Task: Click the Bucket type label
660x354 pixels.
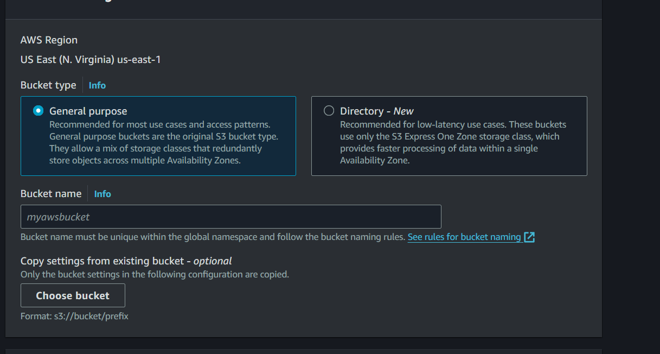Action: point(48,85)
